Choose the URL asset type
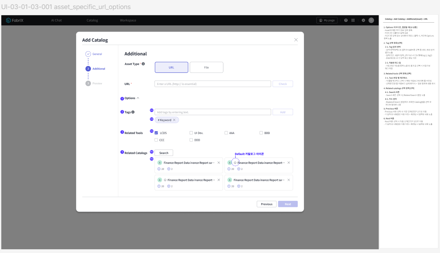 click(172, 68)
